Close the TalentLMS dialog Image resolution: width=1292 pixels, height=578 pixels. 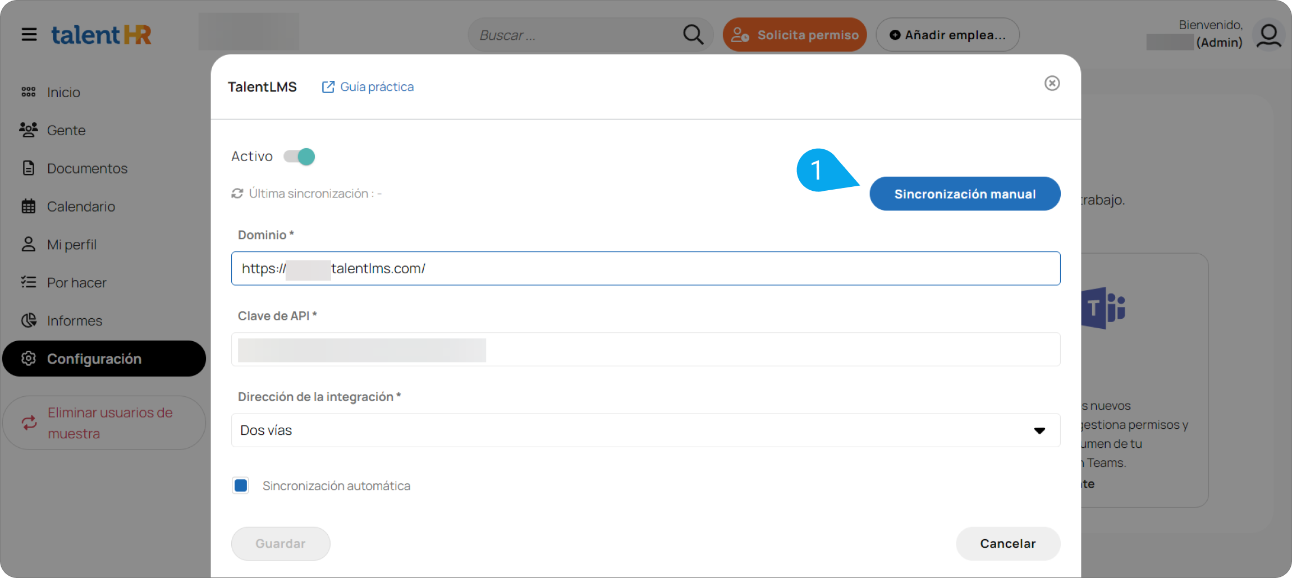1052,83
